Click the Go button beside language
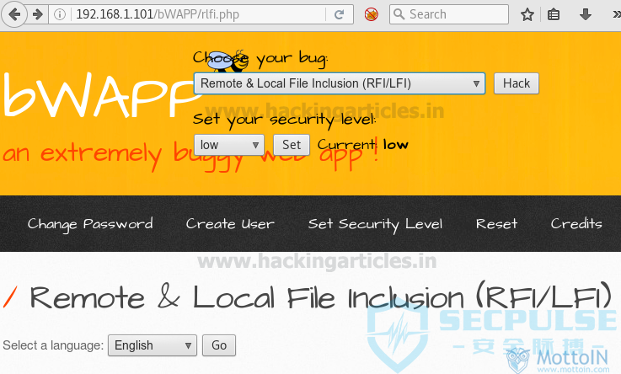 [219, 345]
